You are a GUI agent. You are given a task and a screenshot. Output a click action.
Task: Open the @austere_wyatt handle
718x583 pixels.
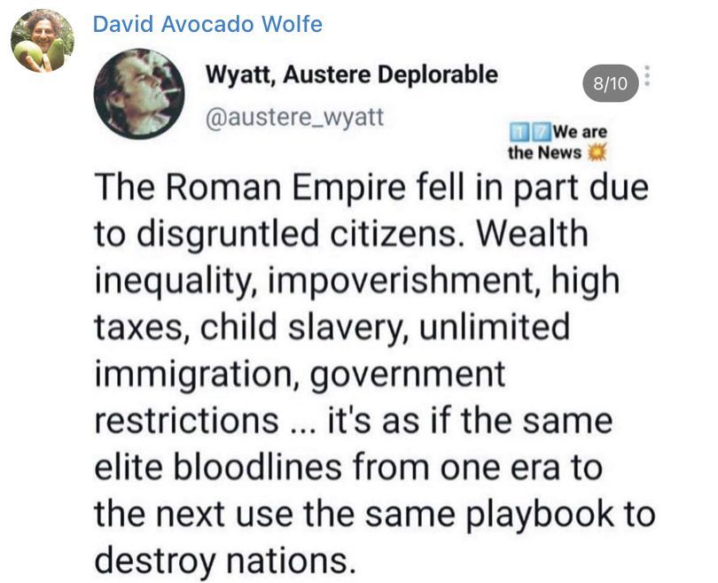pos(294,117)
